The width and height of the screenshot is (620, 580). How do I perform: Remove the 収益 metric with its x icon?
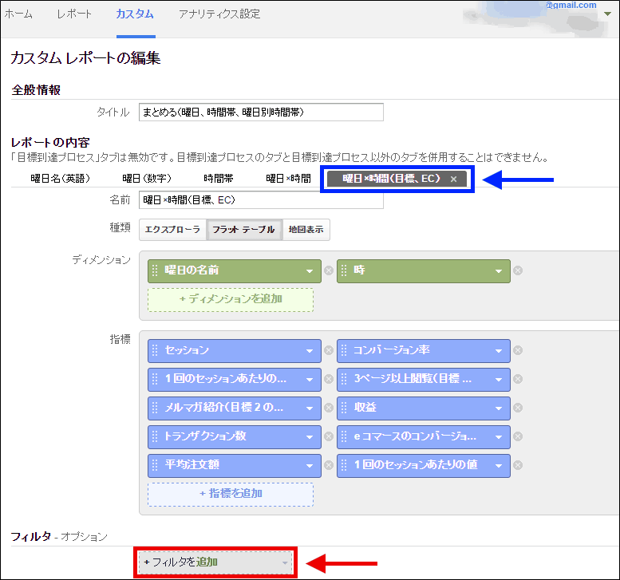click(517, 408)
